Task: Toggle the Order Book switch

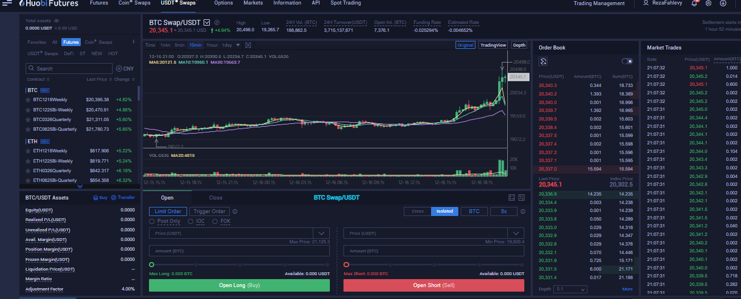Action: click(627, 61)
